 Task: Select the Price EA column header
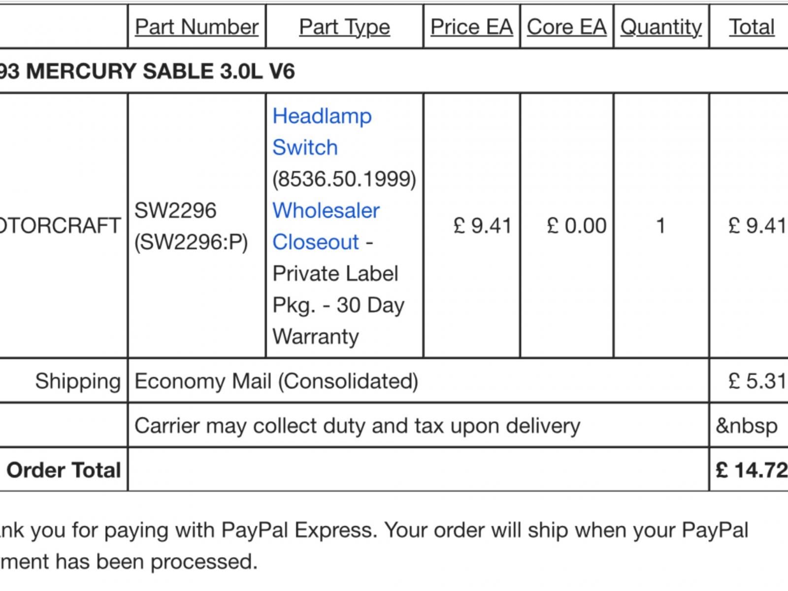[471, 27]
